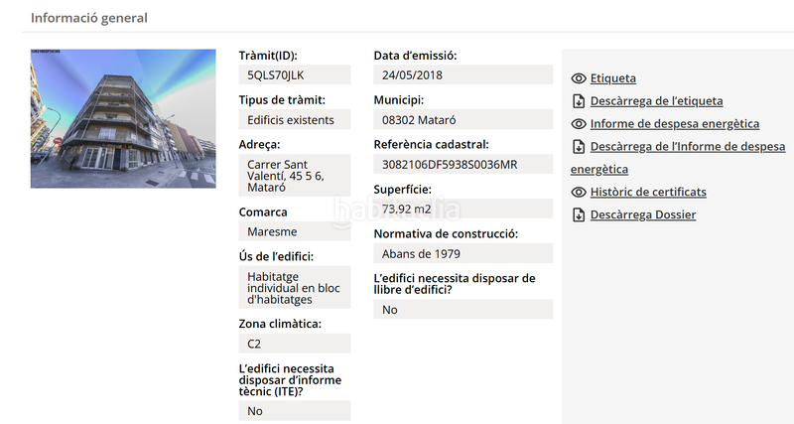Click the download icon beside Descàrrega de l'etiqueta
The image size is (794, 424).
[579, 101]
